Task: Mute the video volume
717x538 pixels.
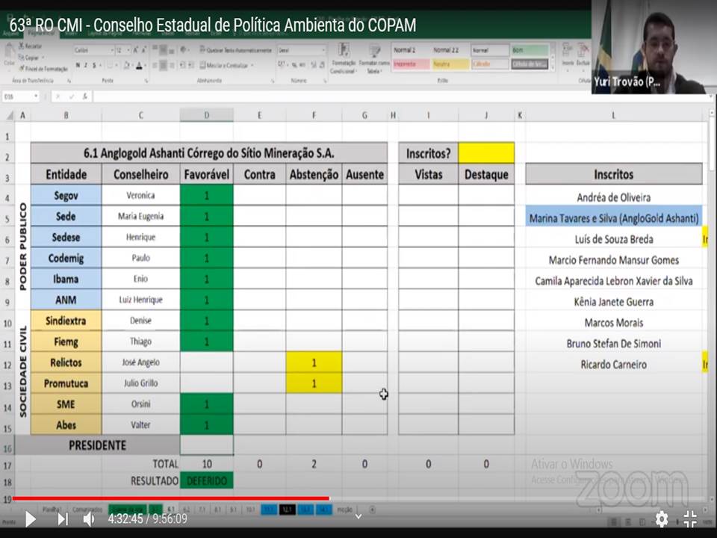Action: pos(89,519)
